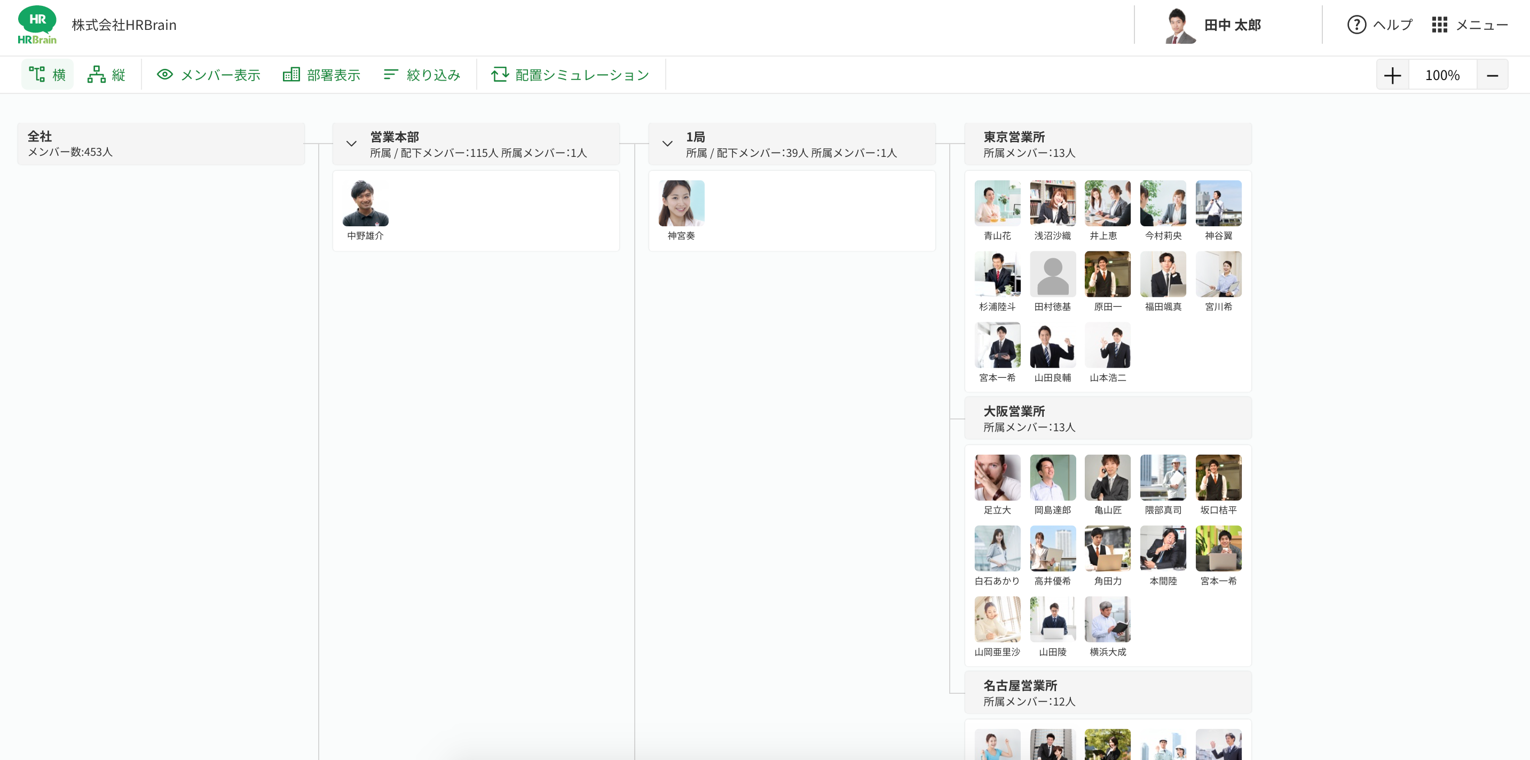Viewport: 1530px width, 760px height.
Task: Toggle メンバー表示 eye option
Action: point(209,75)
